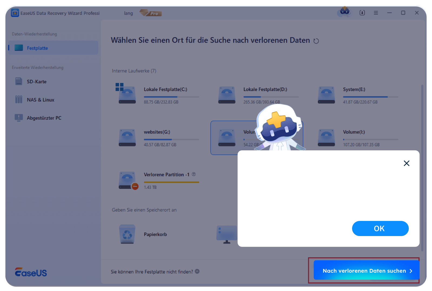
Task: Open the hamburger menu in title bar
Action: click(376, 13)
